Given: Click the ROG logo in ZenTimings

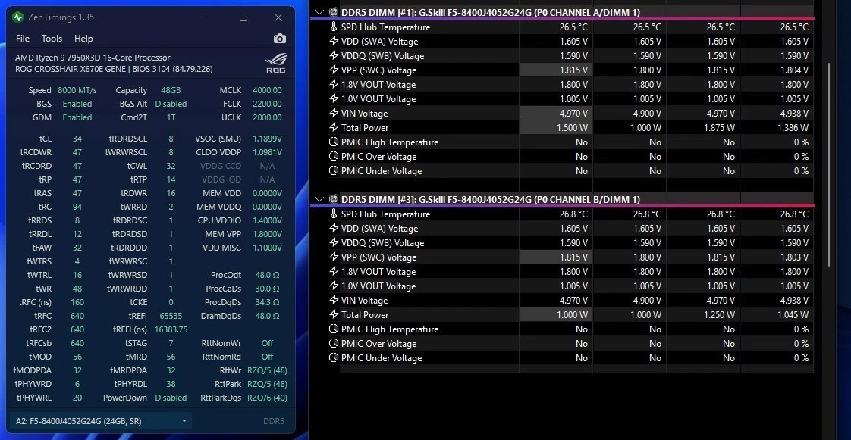Looking at the screenshot, I should point(275,64).
